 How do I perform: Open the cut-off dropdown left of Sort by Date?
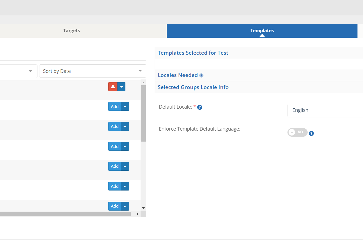click(x=18, y=71)
